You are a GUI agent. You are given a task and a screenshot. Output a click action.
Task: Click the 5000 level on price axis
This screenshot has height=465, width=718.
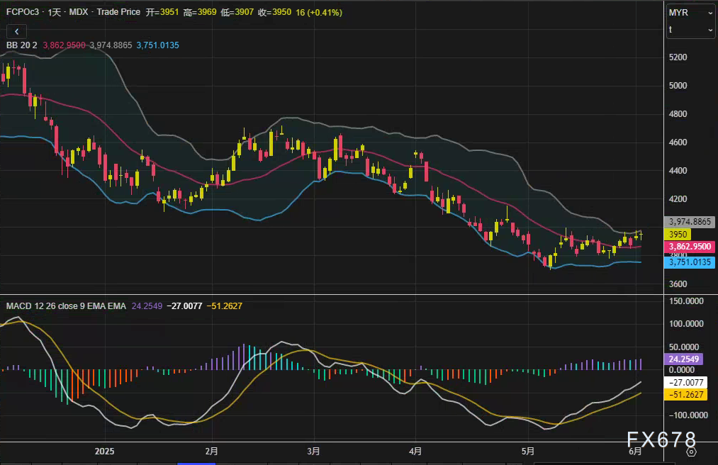point(678,86)
